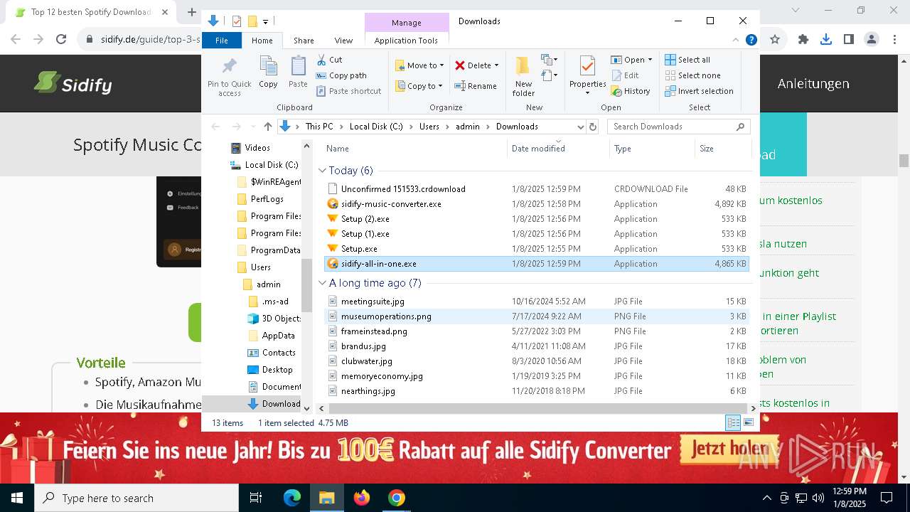
Task: Open the File menu
Action: 222,41
